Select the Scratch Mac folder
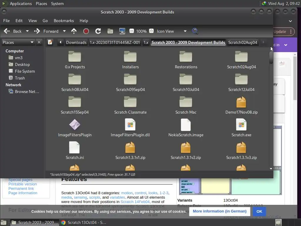 (186, 105)
